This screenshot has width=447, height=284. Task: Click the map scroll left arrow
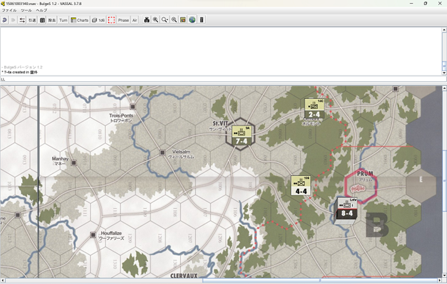(3, 281)
